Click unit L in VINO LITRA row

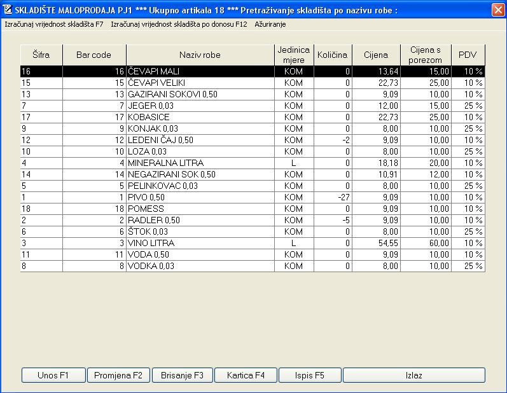[294, 244]
